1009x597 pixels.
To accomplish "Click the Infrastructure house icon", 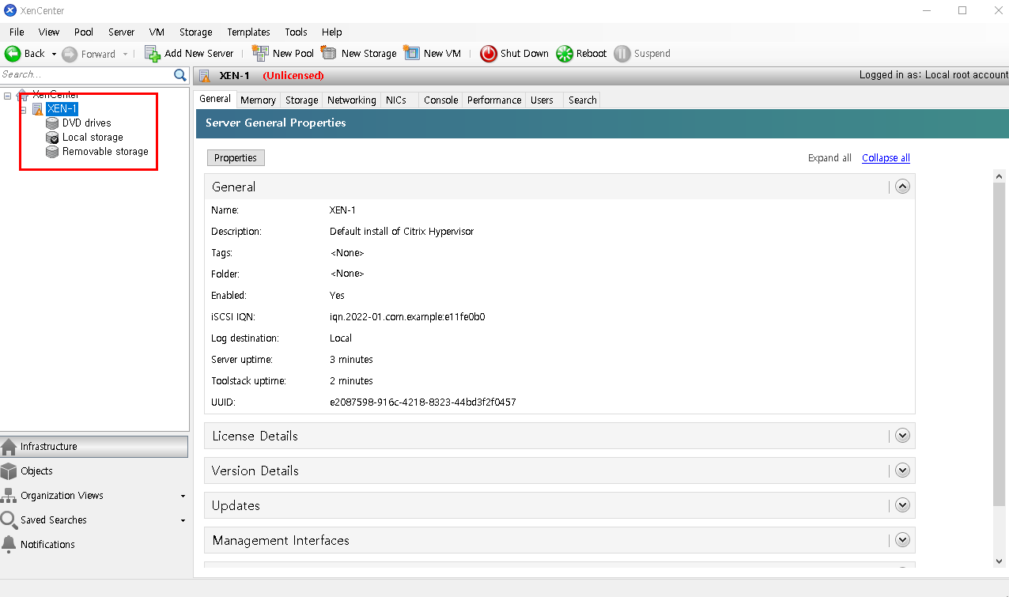I will tap(9, 447).
